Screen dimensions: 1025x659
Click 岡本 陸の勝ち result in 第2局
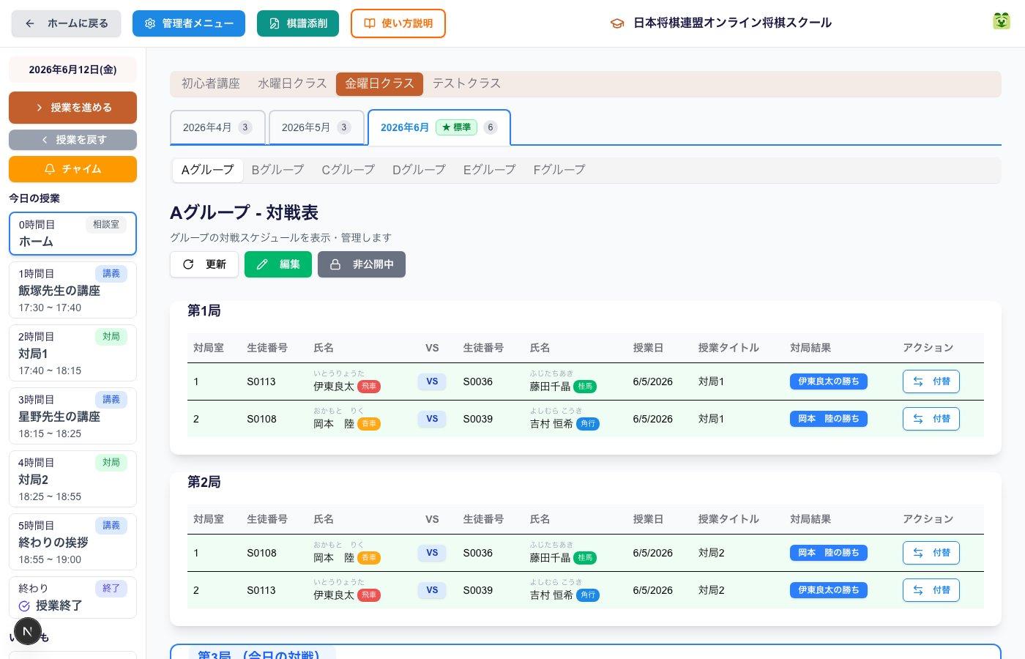pyautogui.click(x=829, y=553)
